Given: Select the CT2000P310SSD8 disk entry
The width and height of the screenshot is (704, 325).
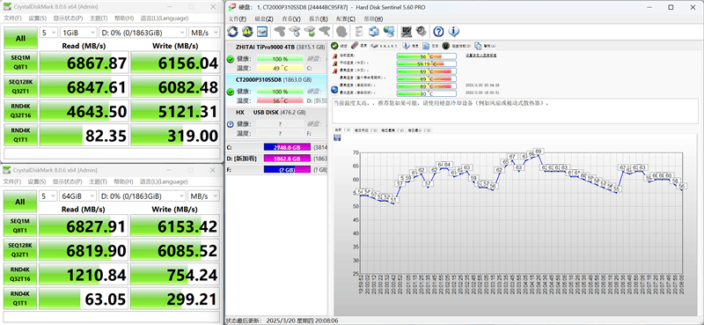Looking at the screenshot, I should [x=275, y=90].
